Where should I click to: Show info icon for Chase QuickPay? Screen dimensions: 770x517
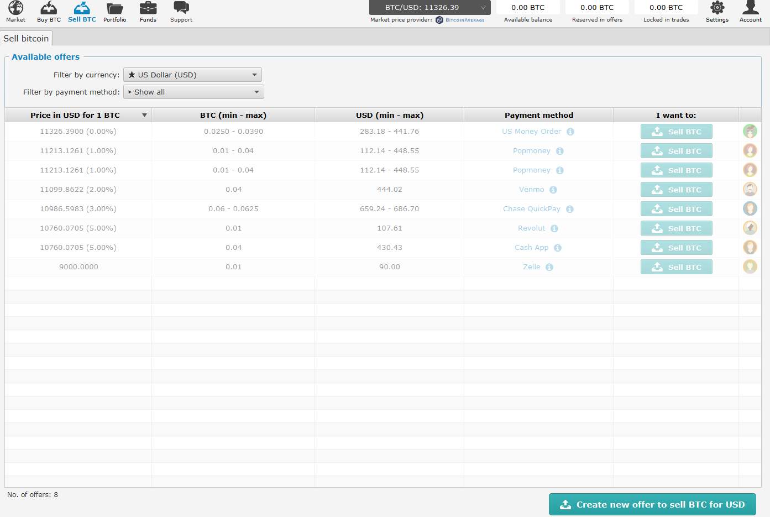[570, 209]
